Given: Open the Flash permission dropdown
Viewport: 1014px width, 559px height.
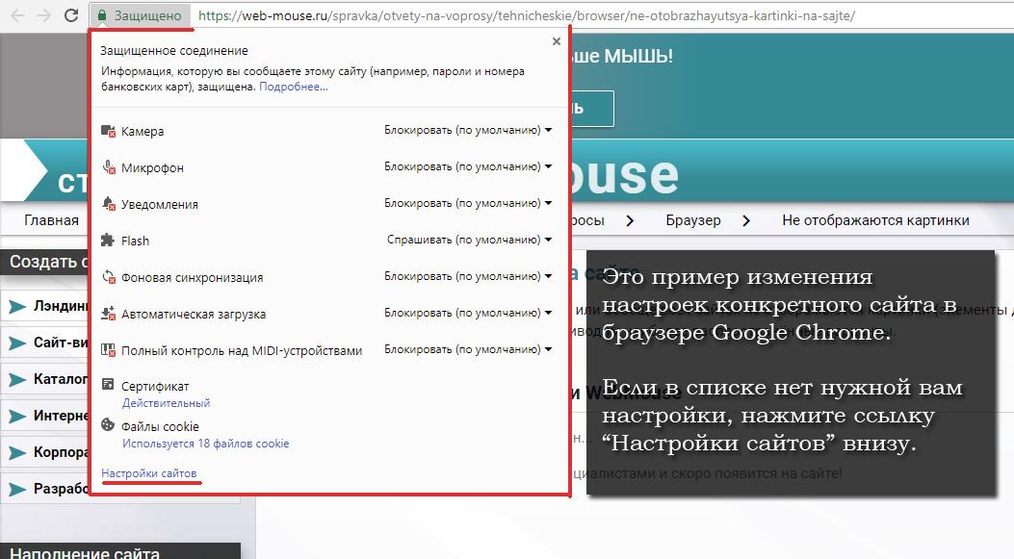Looking at the screenshot, I should coord(470,240).
